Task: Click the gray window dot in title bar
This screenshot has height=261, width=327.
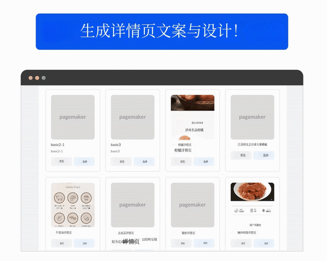Action: point(43,78)
